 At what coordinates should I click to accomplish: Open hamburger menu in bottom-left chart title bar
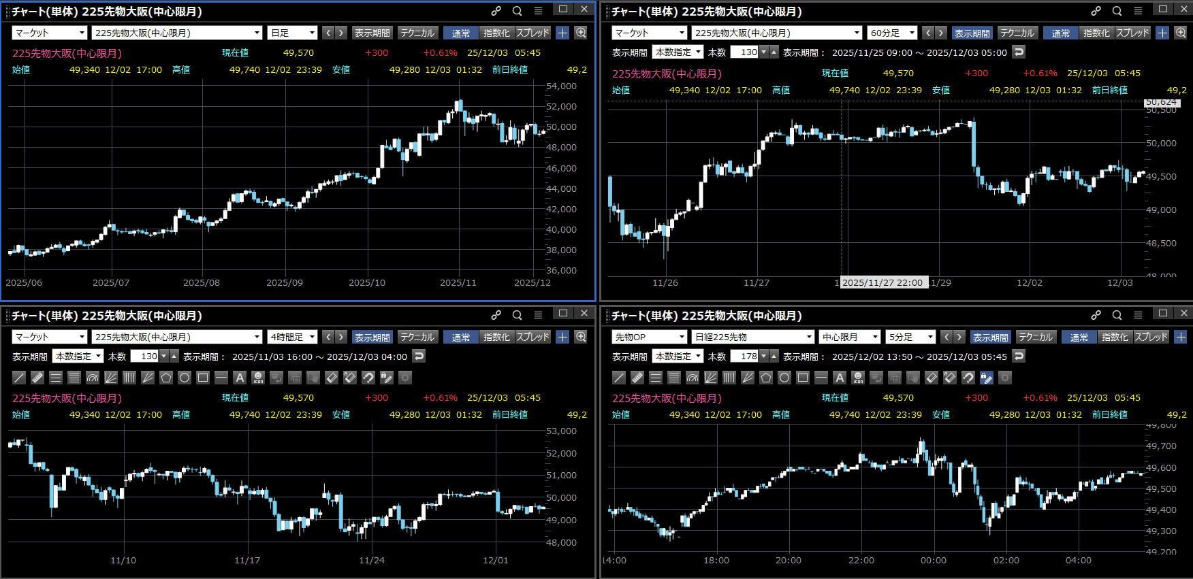tap(538, 315)
